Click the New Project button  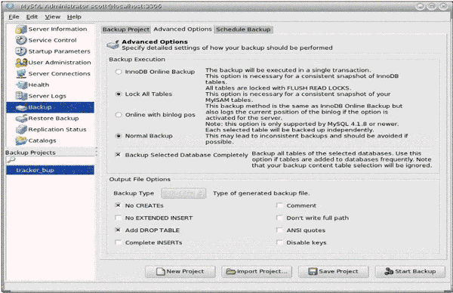pyautogui.click(x=180, y=272)
